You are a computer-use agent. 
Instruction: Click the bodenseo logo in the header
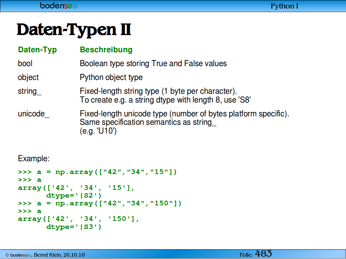point(59,5)
